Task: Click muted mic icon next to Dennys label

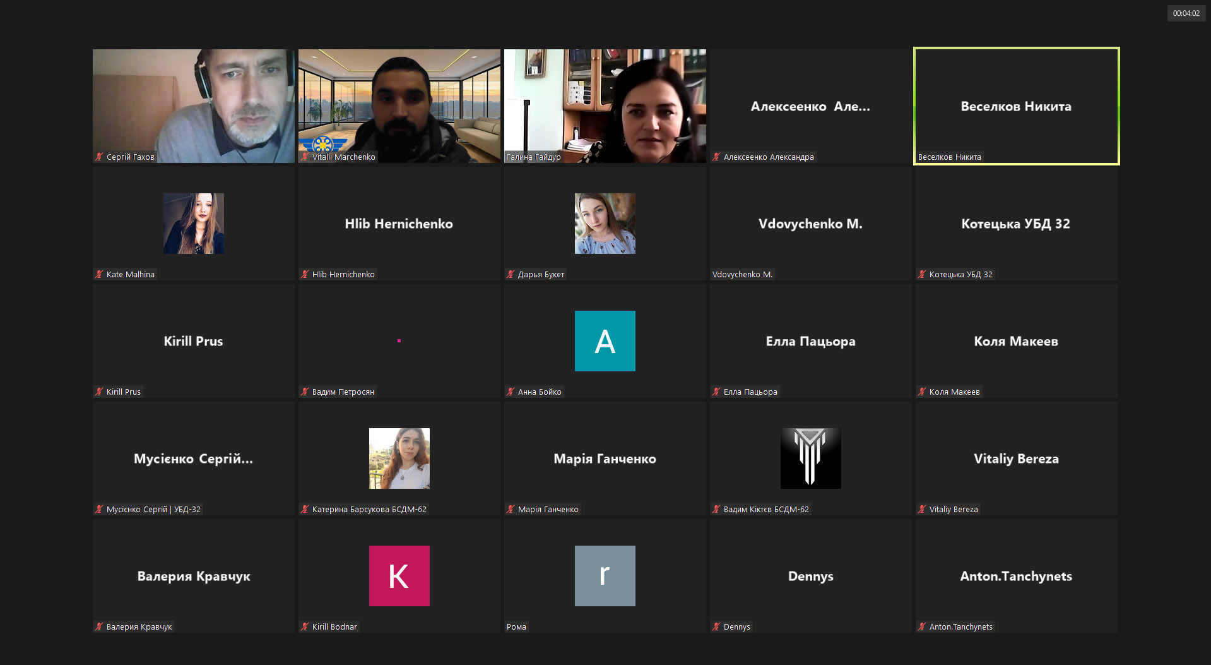Action: (x=716, y=626)
